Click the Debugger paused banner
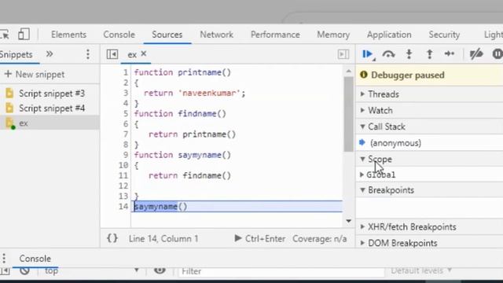 (x=430, y=75)
